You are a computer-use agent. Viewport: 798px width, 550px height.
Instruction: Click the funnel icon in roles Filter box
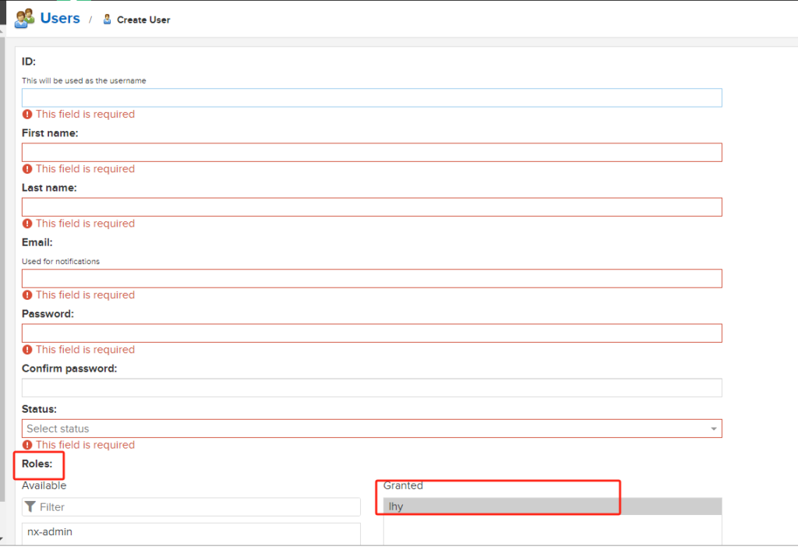30,507
